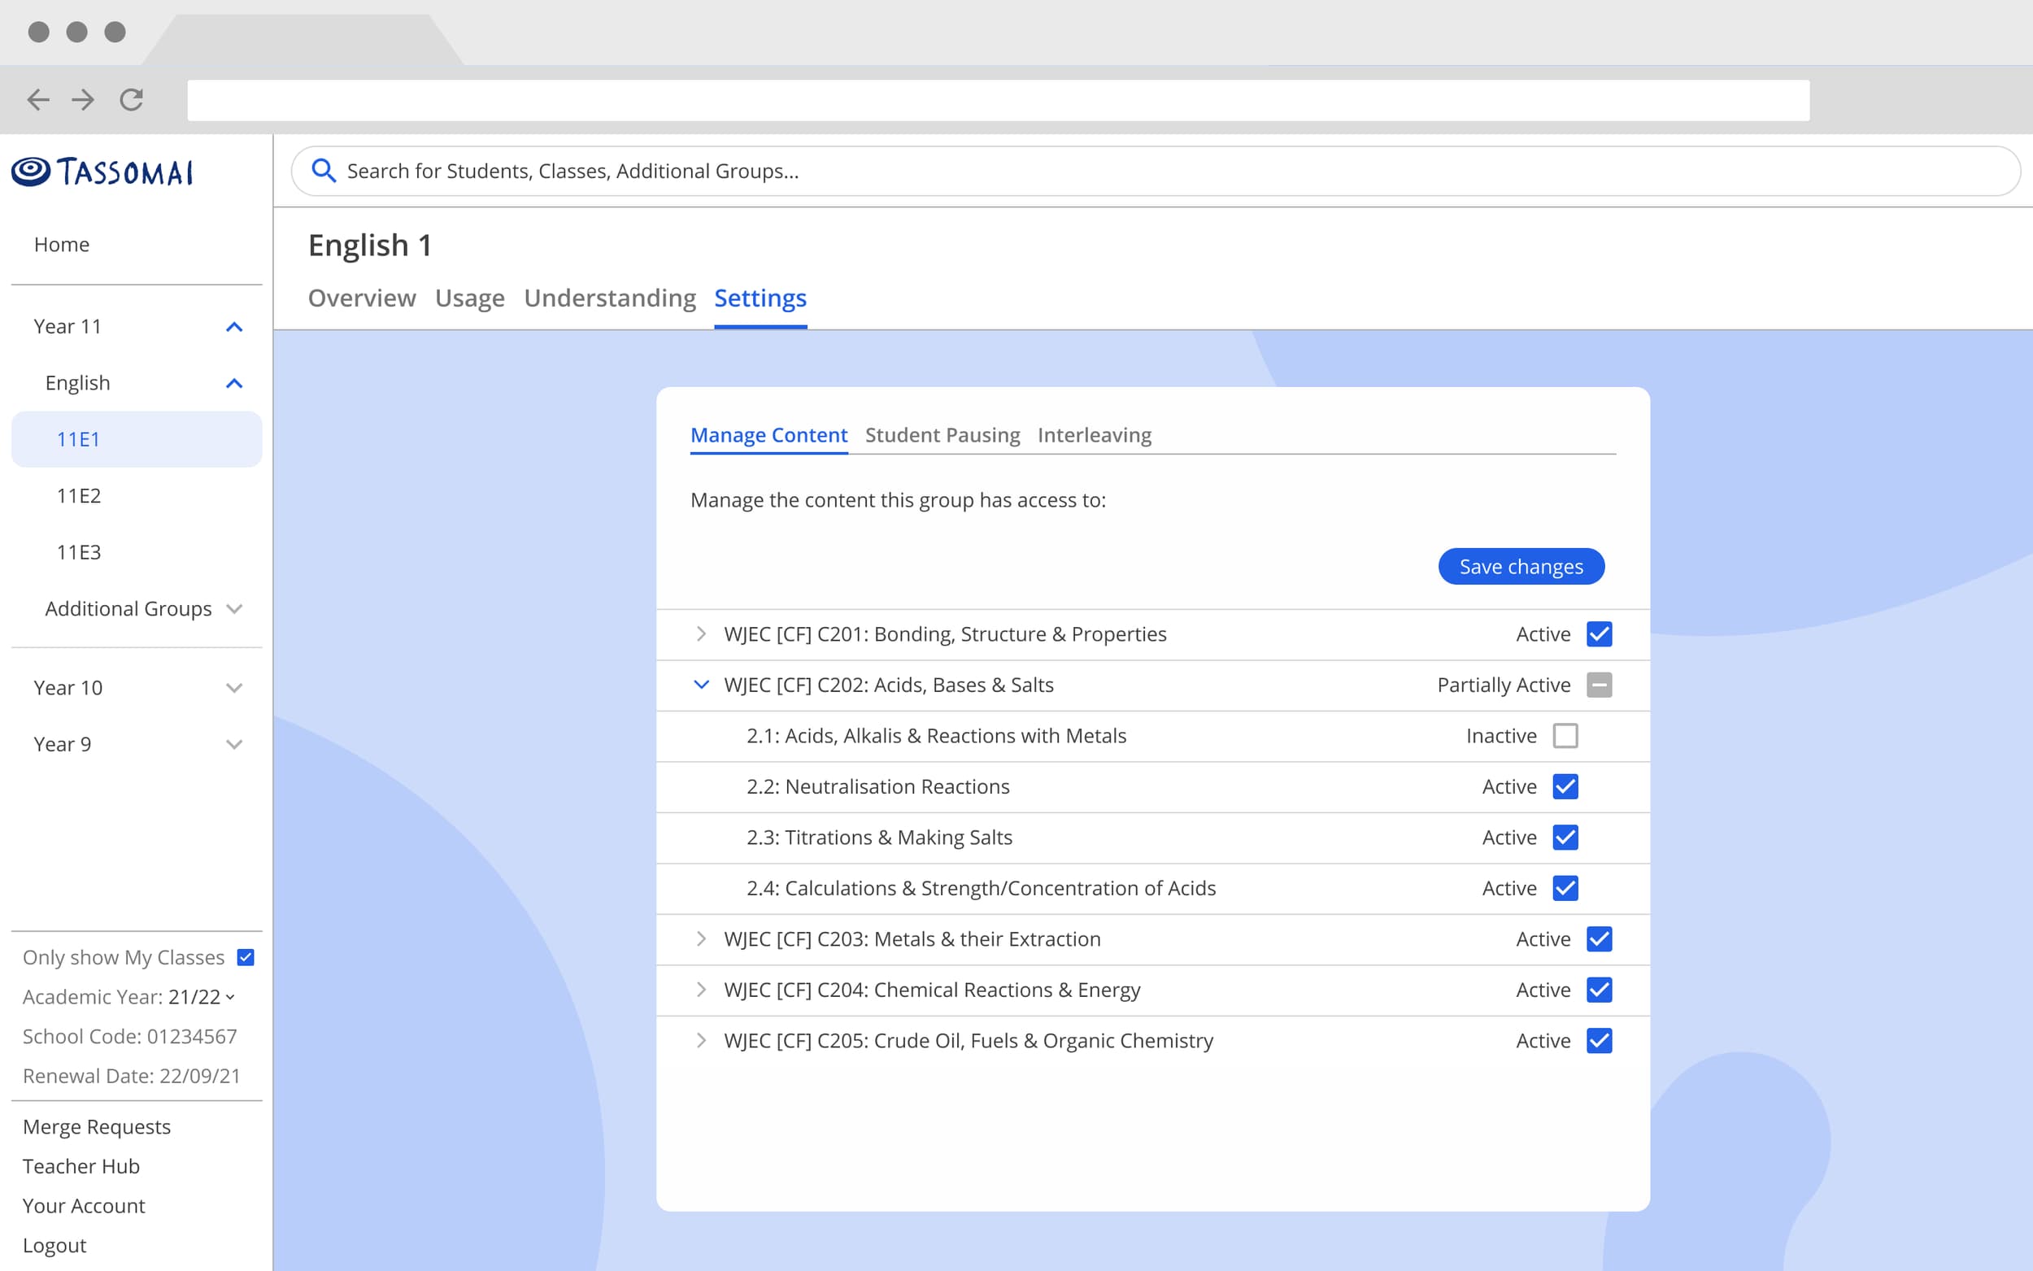Select class 11E3
The image size is (2033, 1271).
coord(78,551)
